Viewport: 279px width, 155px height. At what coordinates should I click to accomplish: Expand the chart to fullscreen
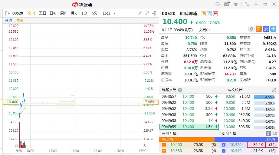point(147,13)
